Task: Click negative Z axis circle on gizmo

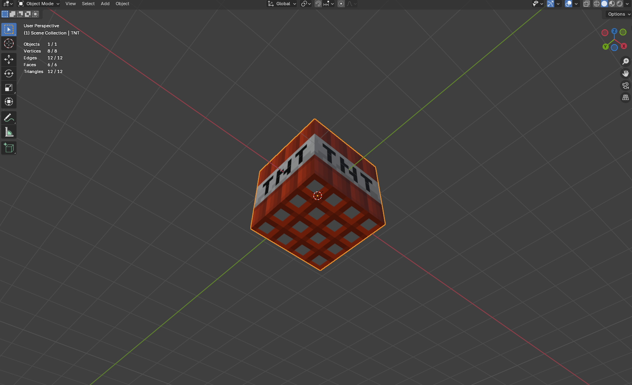Action: (x=614, y=48)
